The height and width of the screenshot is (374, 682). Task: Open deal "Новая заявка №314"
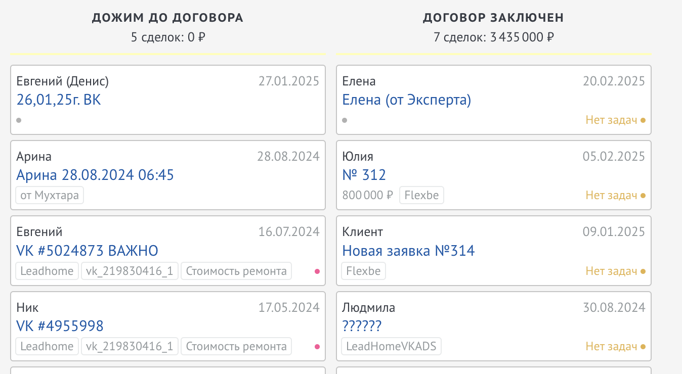(408, 251)
